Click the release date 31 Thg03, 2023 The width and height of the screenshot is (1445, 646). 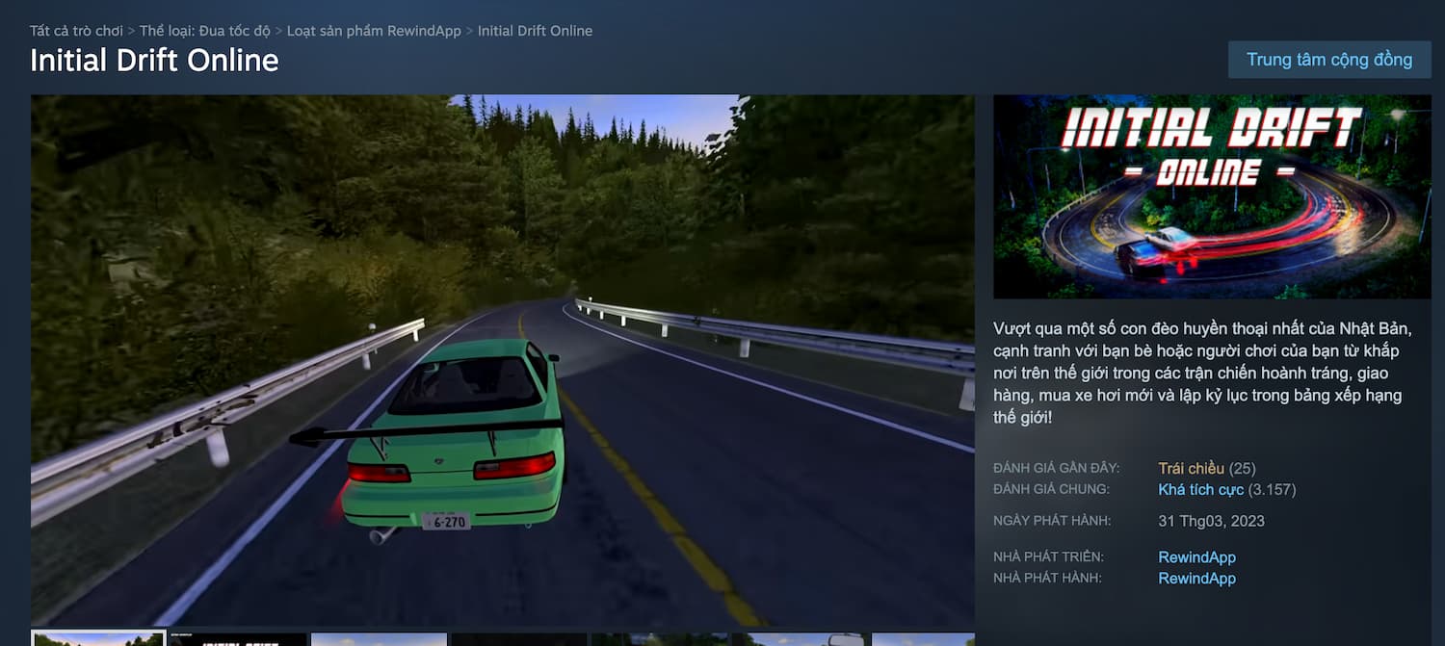1211,521
